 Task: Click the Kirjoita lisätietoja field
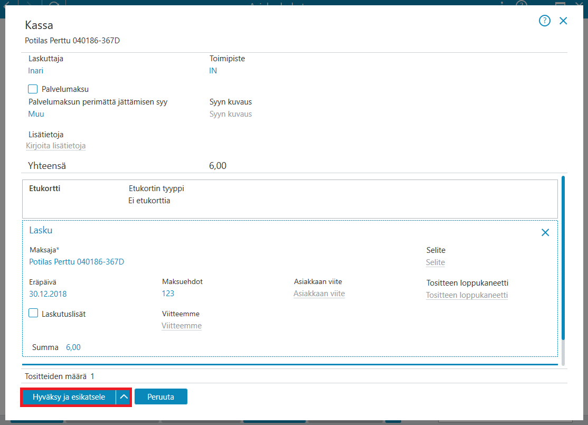56,146
